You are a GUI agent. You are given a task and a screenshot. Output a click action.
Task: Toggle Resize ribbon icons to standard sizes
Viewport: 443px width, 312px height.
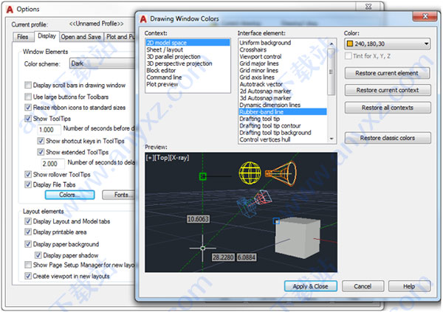(28, 107)
